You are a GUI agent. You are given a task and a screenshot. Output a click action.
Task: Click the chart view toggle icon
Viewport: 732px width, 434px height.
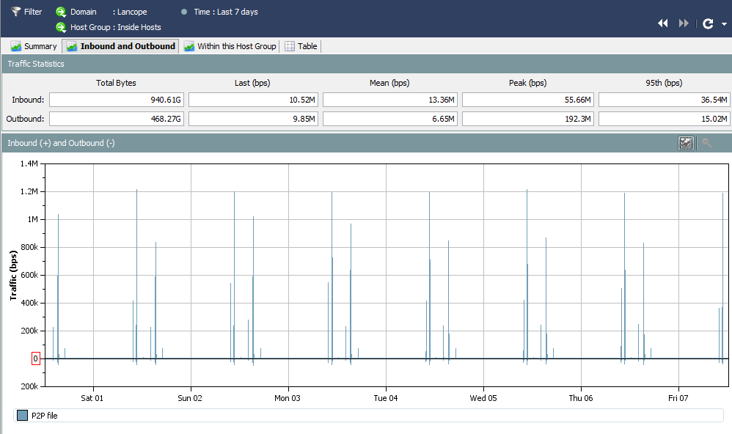[686, 143]
